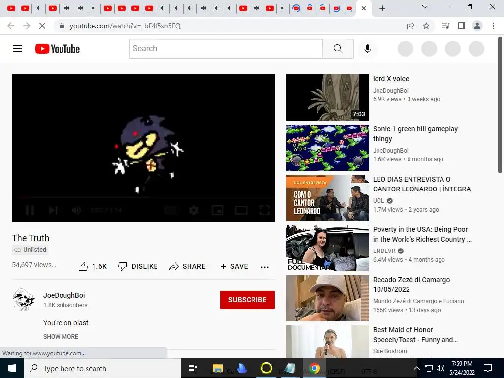Close the current active tab
This screenshot has height=378, width=504.
(x=364, y=8)
